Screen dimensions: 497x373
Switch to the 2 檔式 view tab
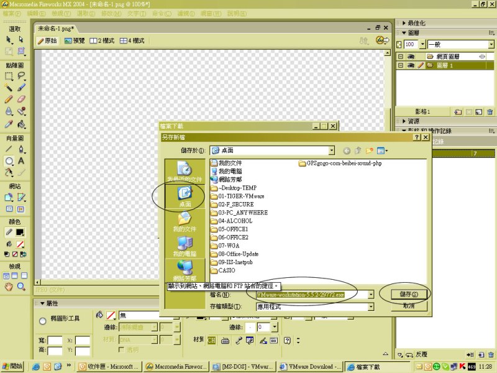click(x=102, y=40)
